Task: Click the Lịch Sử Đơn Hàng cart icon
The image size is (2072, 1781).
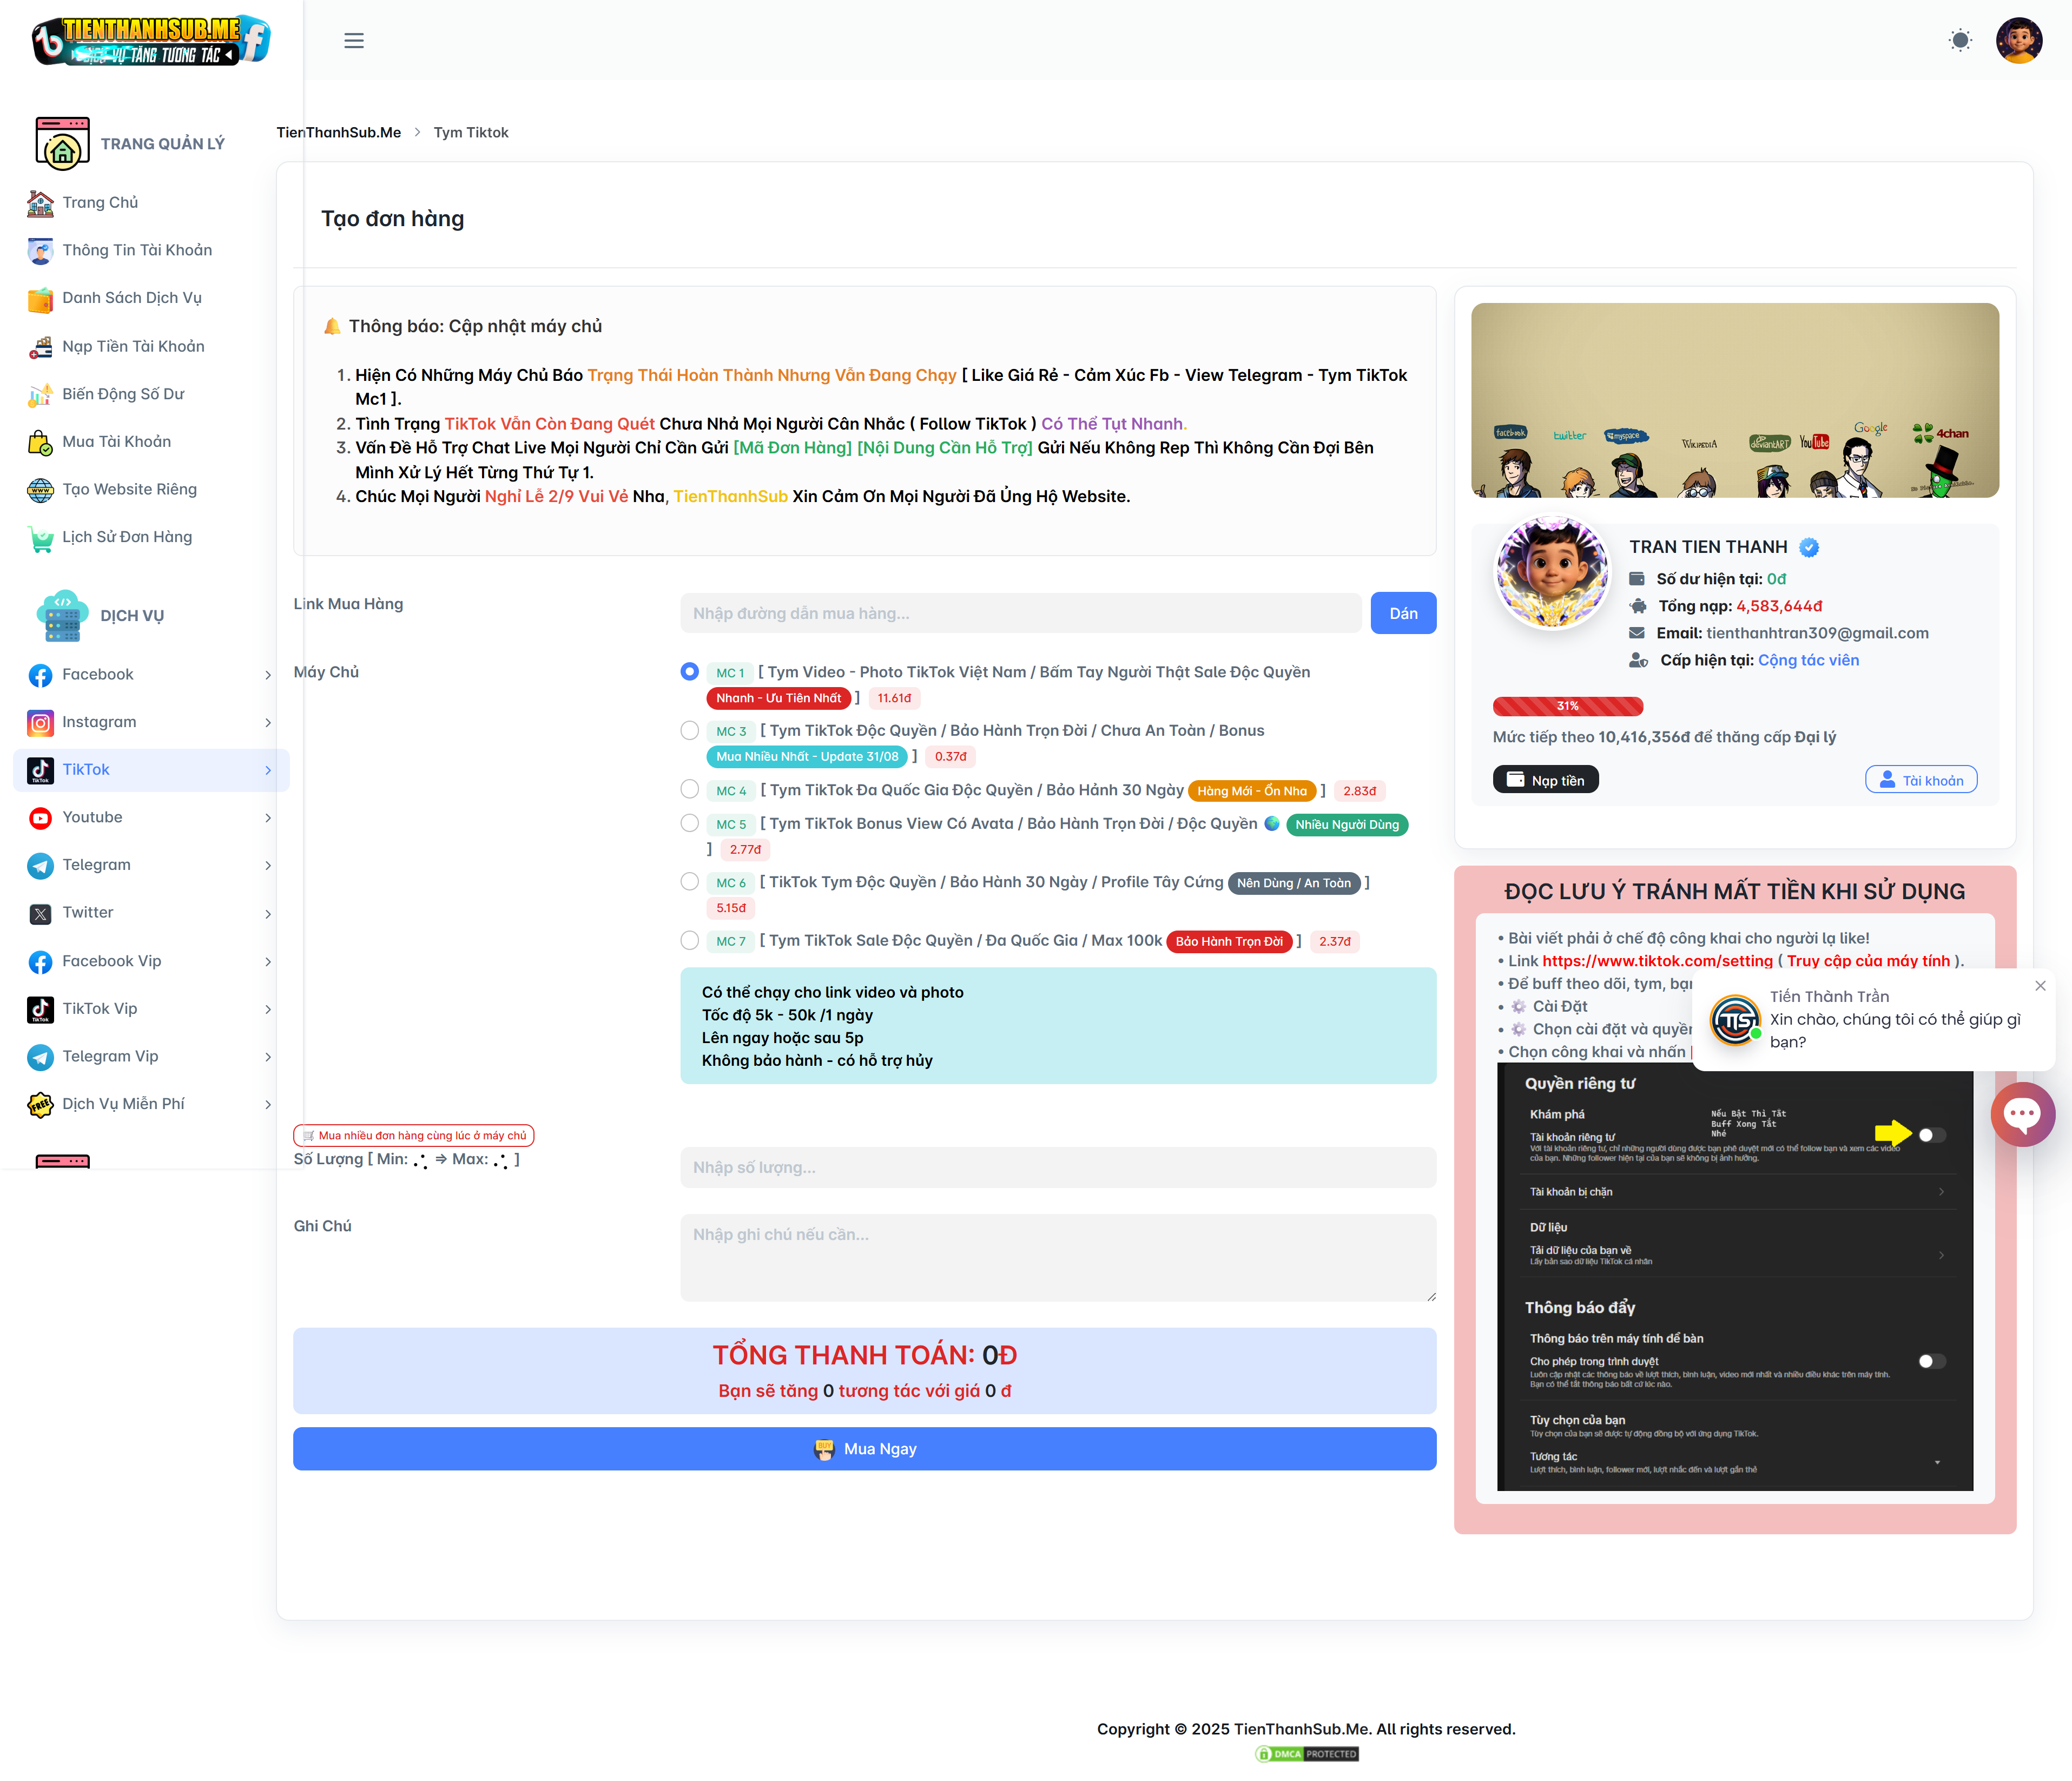Action: (x=41, y=538)
